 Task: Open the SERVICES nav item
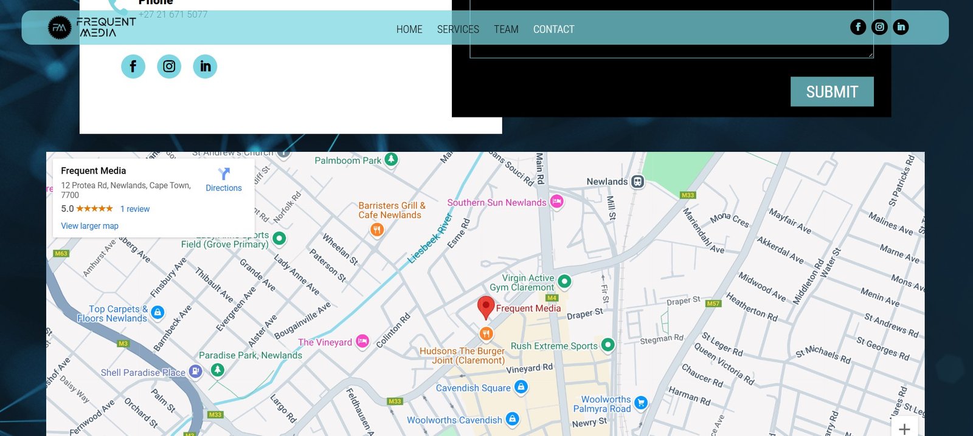point(458,29)
